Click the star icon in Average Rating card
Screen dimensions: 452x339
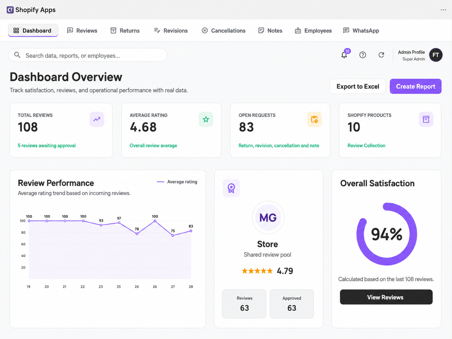(206, 119)
